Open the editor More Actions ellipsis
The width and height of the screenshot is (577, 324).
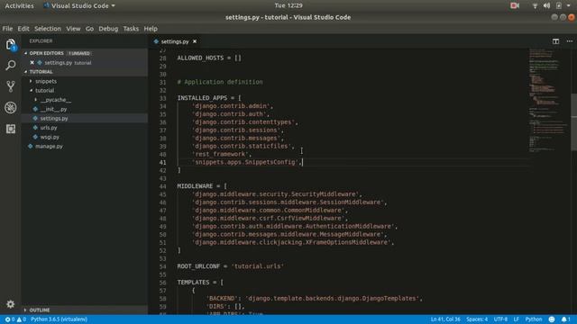[x=569, y=41]
